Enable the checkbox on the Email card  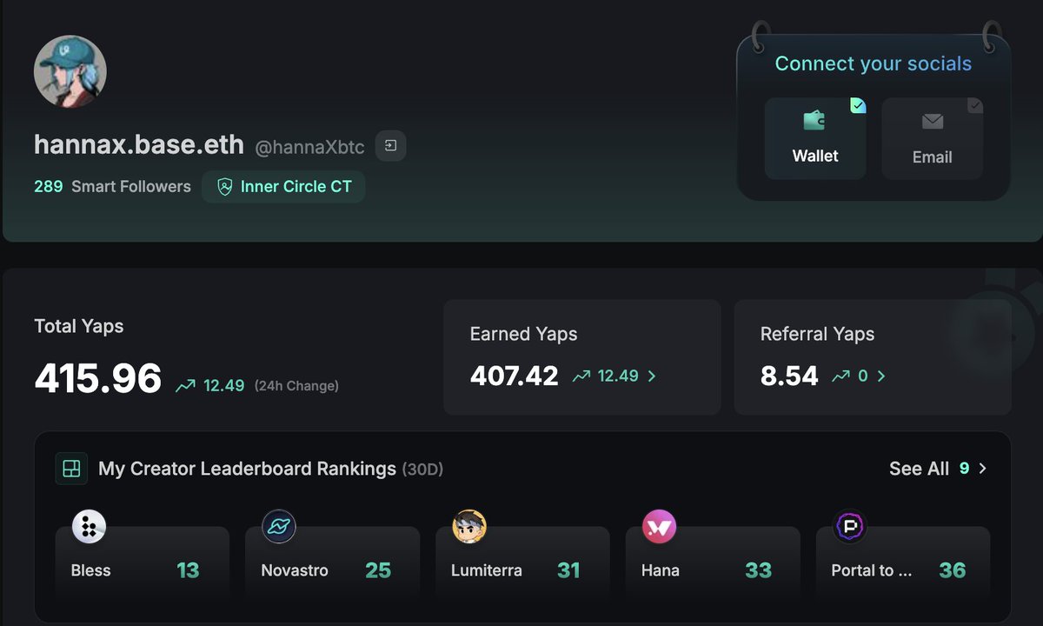click(975, 105)
